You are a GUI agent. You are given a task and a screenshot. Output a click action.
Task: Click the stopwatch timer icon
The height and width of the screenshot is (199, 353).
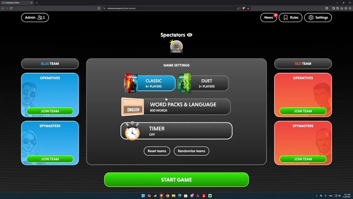click(x=132, y=131)
